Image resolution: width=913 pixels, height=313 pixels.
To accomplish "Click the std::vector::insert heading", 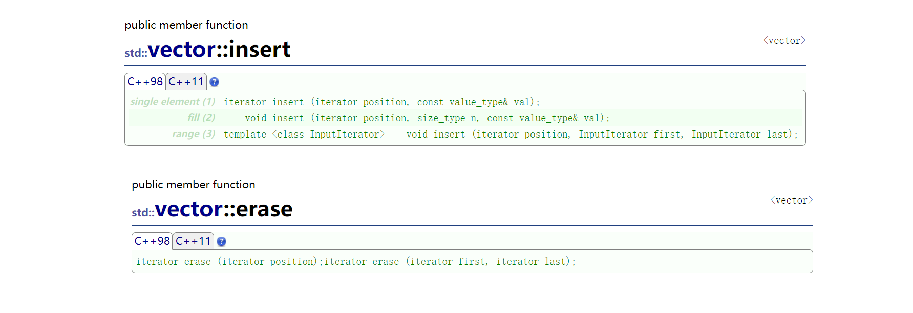I will [219, 50].
